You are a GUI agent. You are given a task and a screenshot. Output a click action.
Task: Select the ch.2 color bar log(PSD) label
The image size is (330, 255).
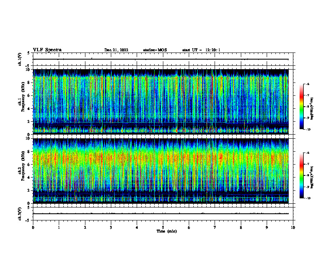pos(312,177)
